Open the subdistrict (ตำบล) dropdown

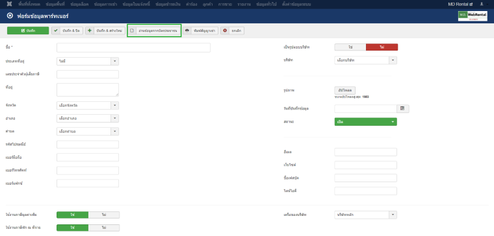click(88, 131)
